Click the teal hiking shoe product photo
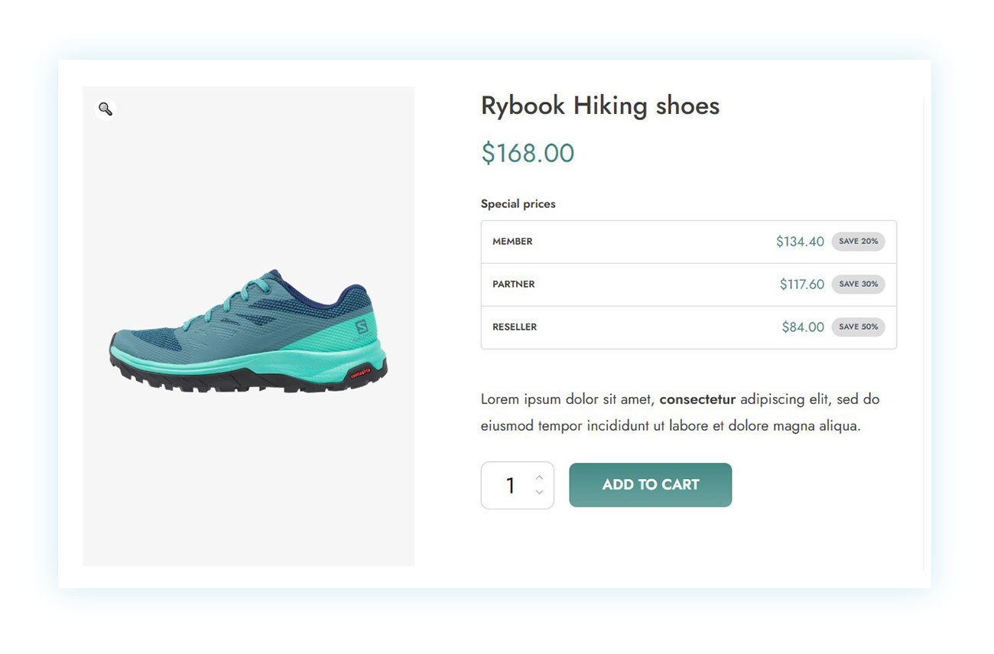The height and width of the screenshot is (654, 994). click(x=248, y=331)
